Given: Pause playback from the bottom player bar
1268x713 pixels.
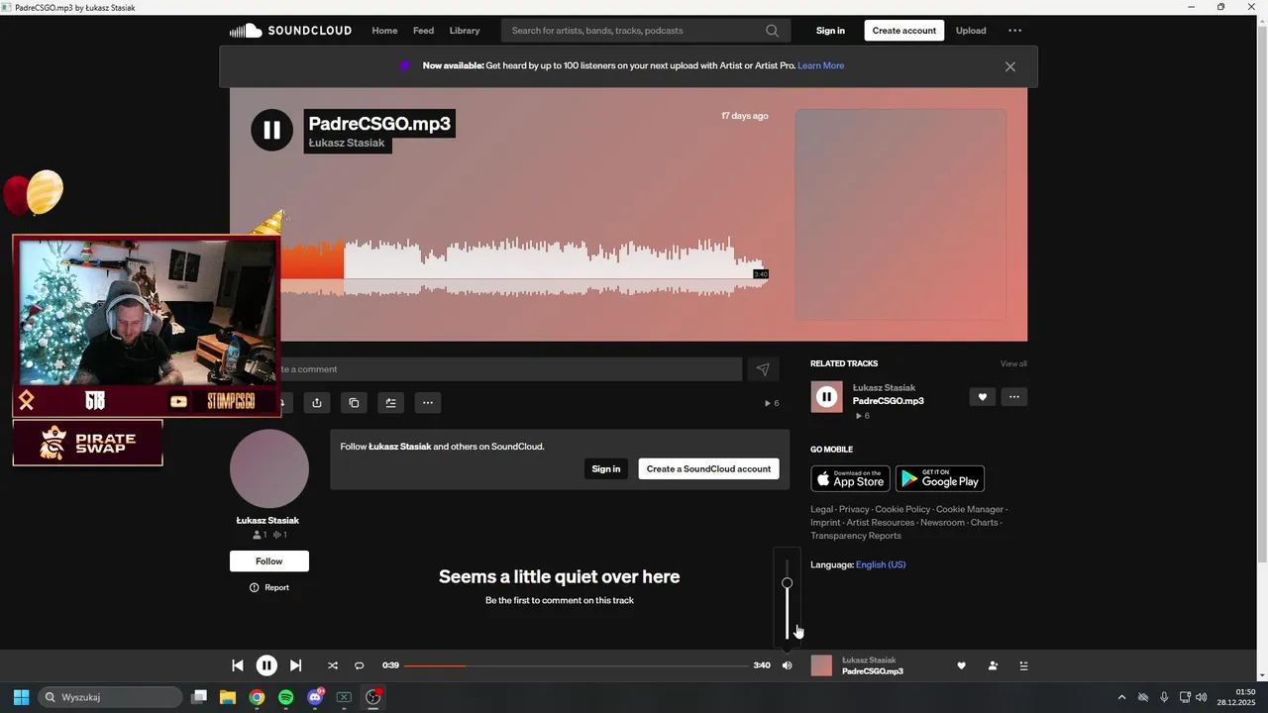Looking at the screenshot, I should (266, 665).
